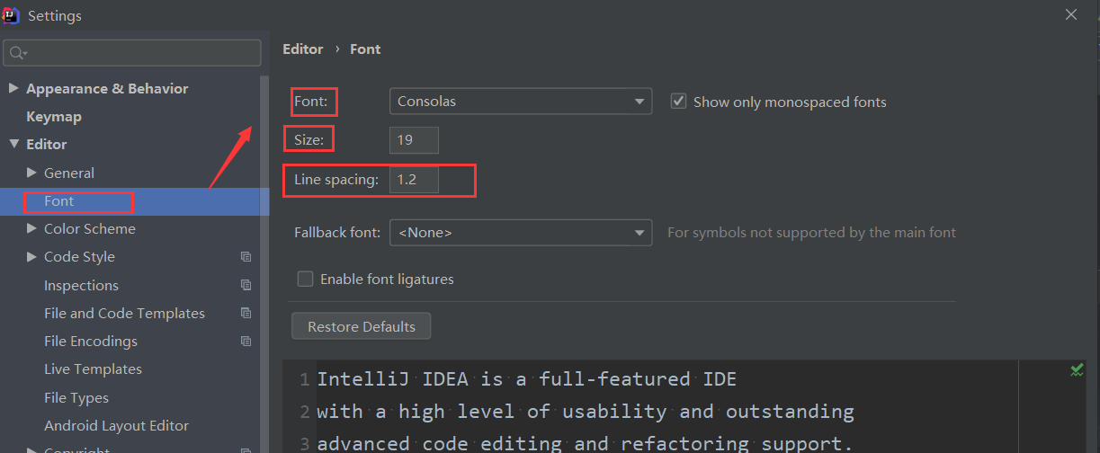
Task: Click preview line 'with a high level of usability'
Action: tap(586, 412)
